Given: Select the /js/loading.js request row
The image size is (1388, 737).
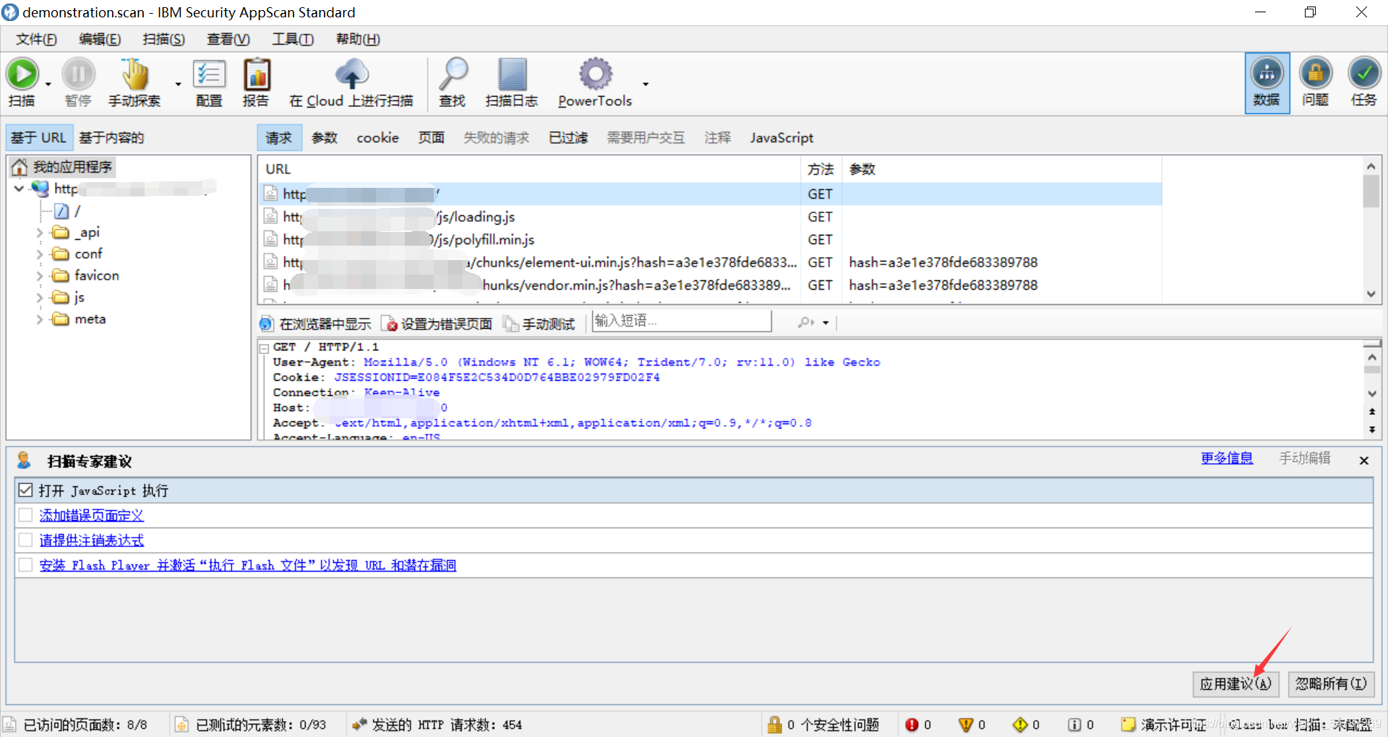Looking at the screenshot, I should pyautogui.click(x=710, y=217).
